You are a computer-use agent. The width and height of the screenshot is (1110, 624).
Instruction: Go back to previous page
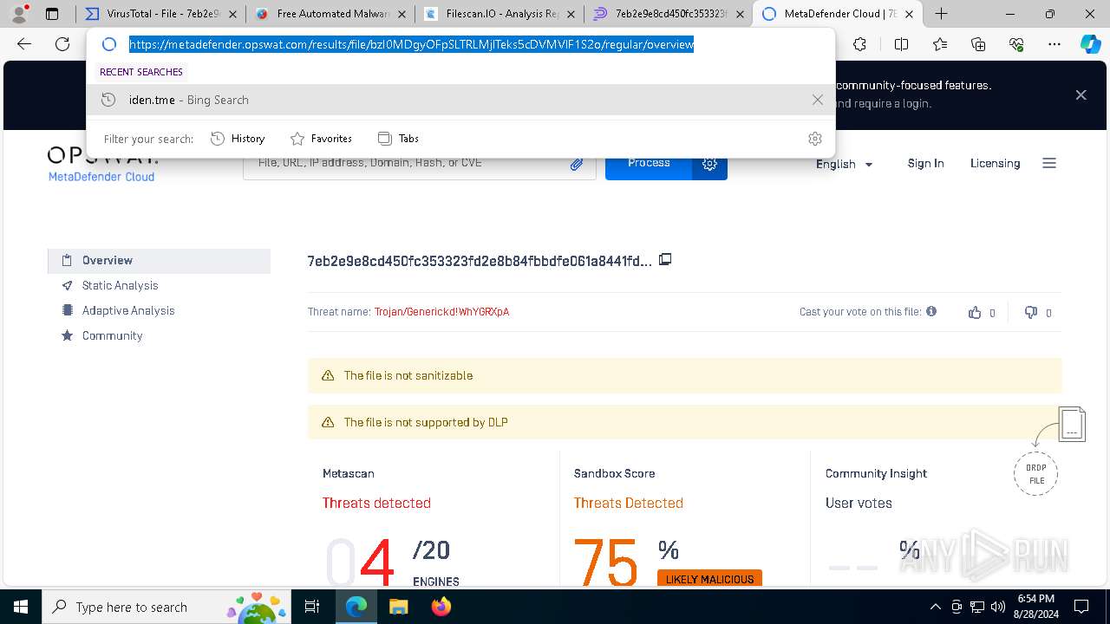point(24,44)
